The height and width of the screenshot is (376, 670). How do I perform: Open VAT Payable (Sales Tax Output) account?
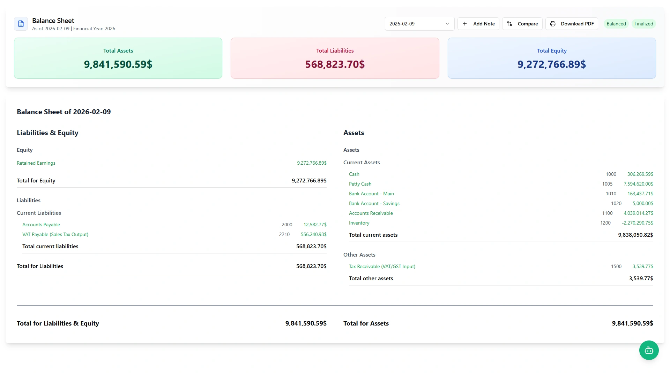click(55, 234)
